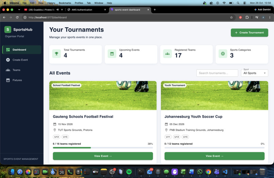Open Visual Studio Code from the Dock
This screenshot has width=274, height=178.
225,172
